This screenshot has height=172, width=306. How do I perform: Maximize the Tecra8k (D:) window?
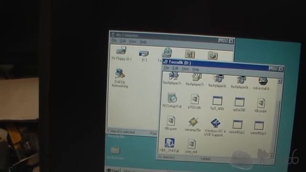click(275, 69)
